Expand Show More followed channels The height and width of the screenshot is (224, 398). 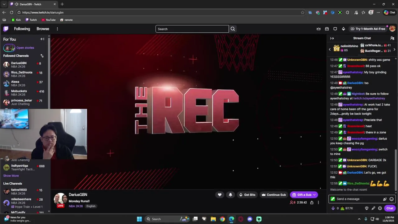point(11,176)
